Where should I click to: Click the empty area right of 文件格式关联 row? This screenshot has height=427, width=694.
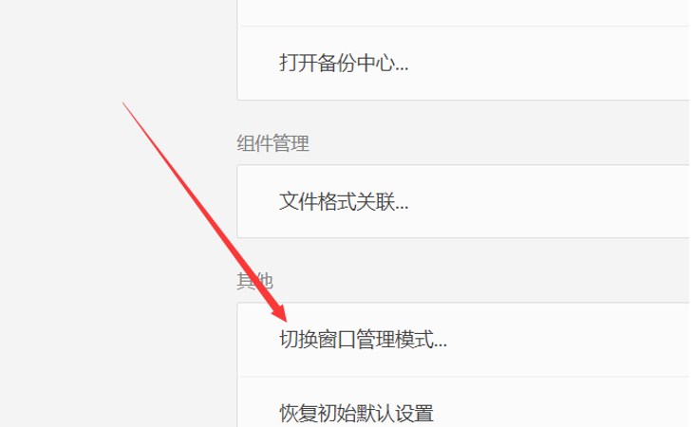click(x=549, y=201)
